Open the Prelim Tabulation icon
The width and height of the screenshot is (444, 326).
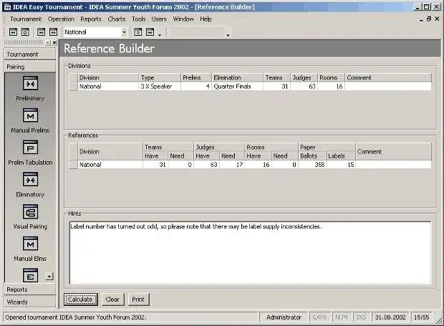click(x=30, y=148)
